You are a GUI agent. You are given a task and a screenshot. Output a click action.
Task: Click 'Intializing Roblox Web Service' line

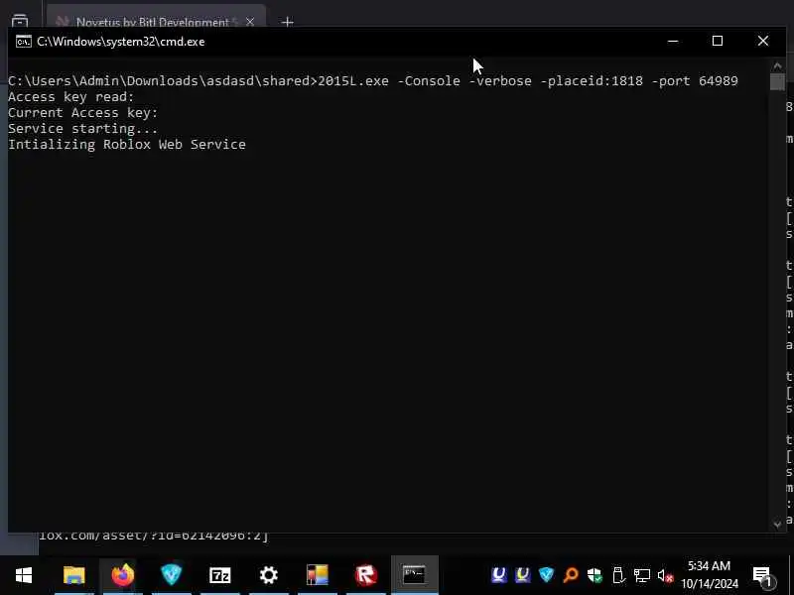pos(127,144)
